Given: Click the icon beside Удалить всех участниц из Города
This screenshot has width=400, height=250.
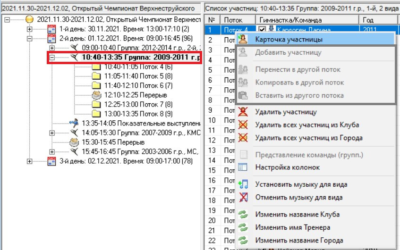Looking at the screenshot, I should [244, 138].
